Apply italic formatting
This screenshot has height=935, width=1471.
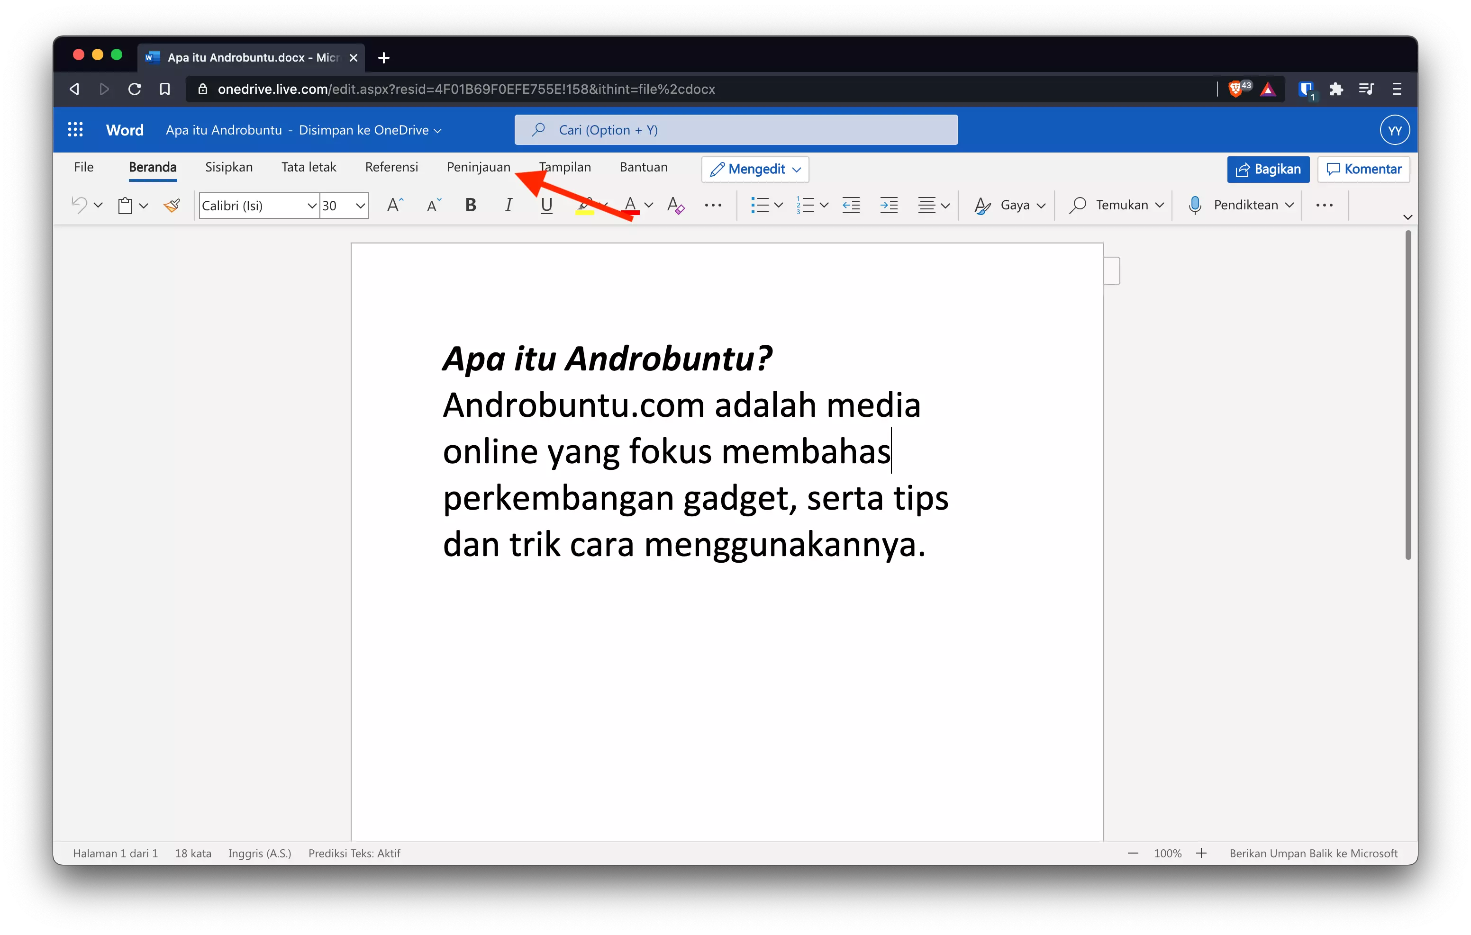508,205
